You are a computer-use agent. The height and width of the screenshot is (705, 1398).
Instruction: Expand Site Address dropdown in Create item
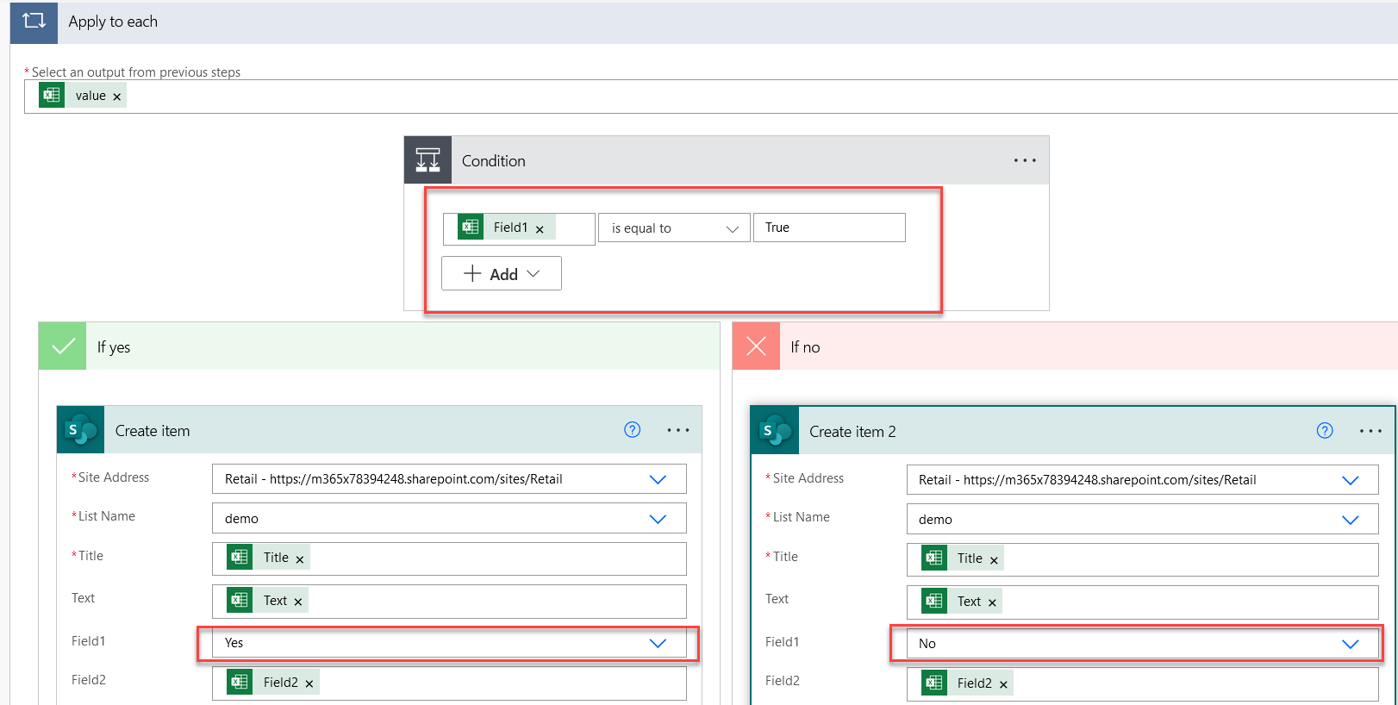[x=658, y=479]
